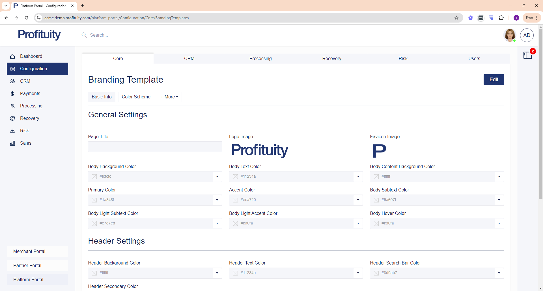
Task: Click into the Page Title field
Action: pyautogui.click(x=155, y=147)
